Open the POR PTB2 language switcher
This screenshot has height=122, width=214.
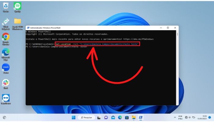pos(180,117)
